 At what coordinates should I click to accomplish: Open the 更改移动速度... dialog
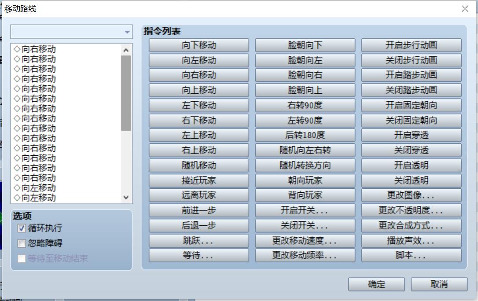point(305,241)
